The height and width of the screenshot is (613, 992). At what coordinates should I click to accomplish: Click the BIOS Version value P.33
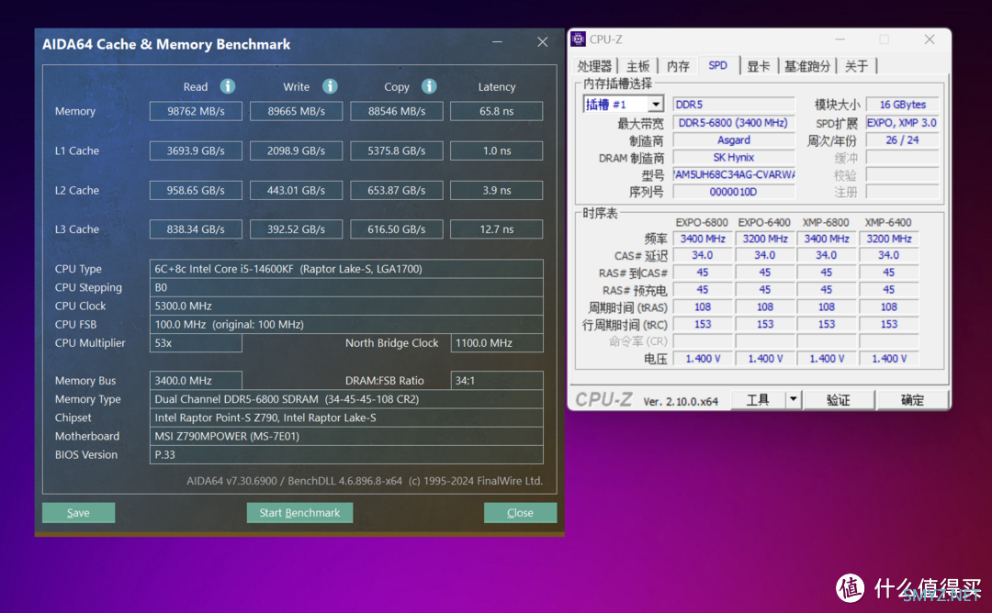pyautogui.click(x=346, y=455)
